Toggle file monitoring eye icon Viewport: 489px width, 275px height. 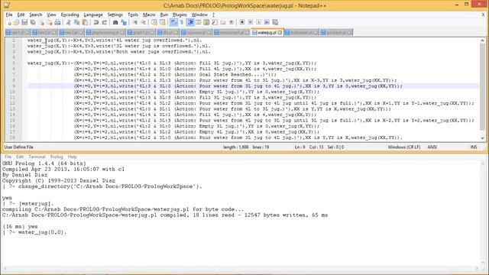point(231,22)
